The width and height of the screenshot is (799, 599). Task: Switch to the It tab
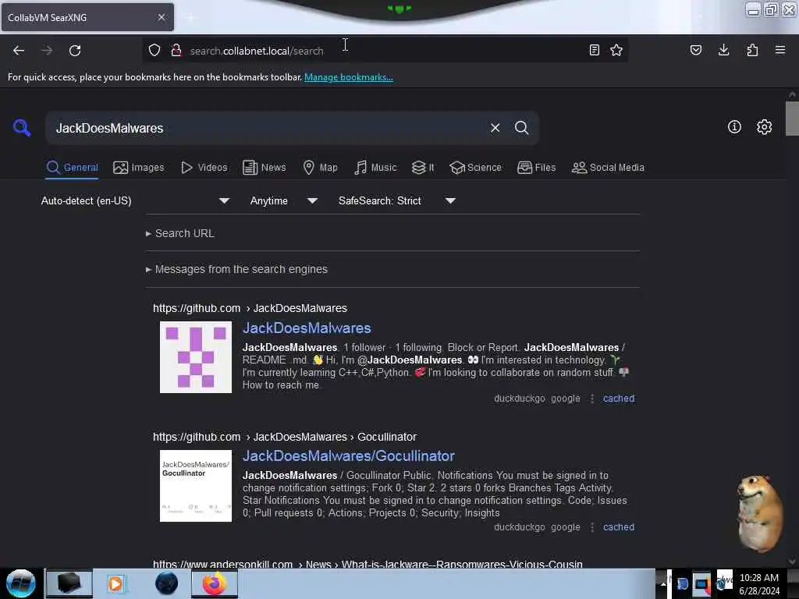(x=423, y=168)
